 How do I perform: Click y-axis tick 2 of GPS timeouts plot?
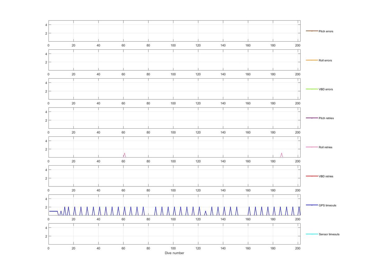(46, 207)
